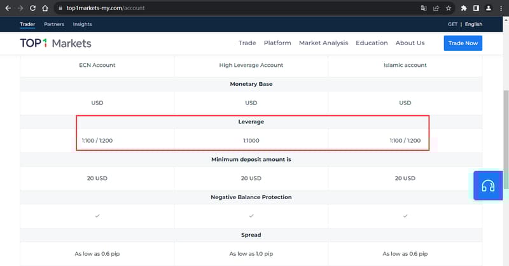Viewport: 509px width, 266px height.
Task: Select the High Leverage Account header
Action: pos(251,65)
